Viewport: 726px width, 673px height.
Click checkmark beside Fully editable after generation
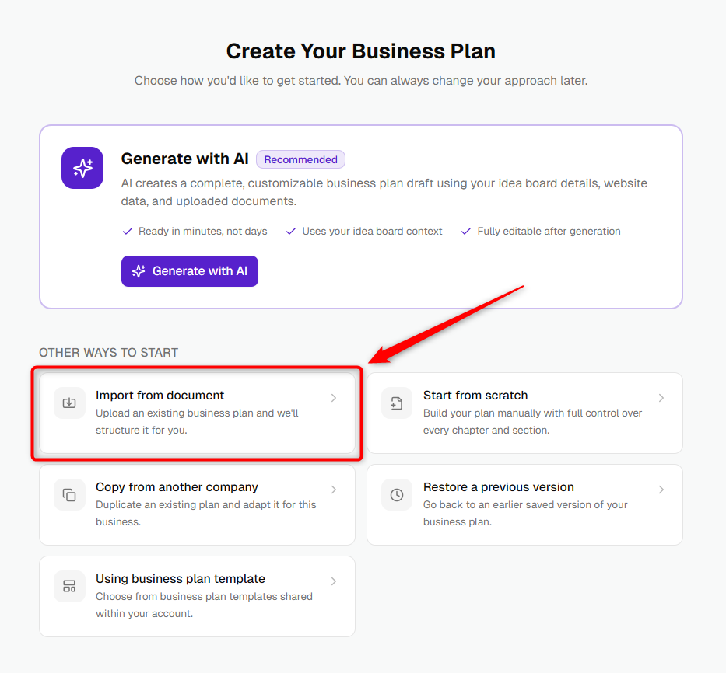point(466,232)
